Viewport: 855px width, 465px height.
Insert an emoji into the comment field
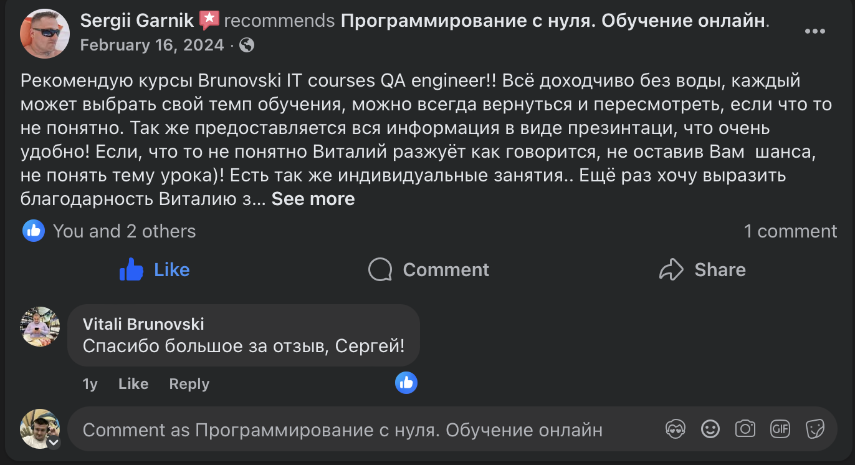710,429
